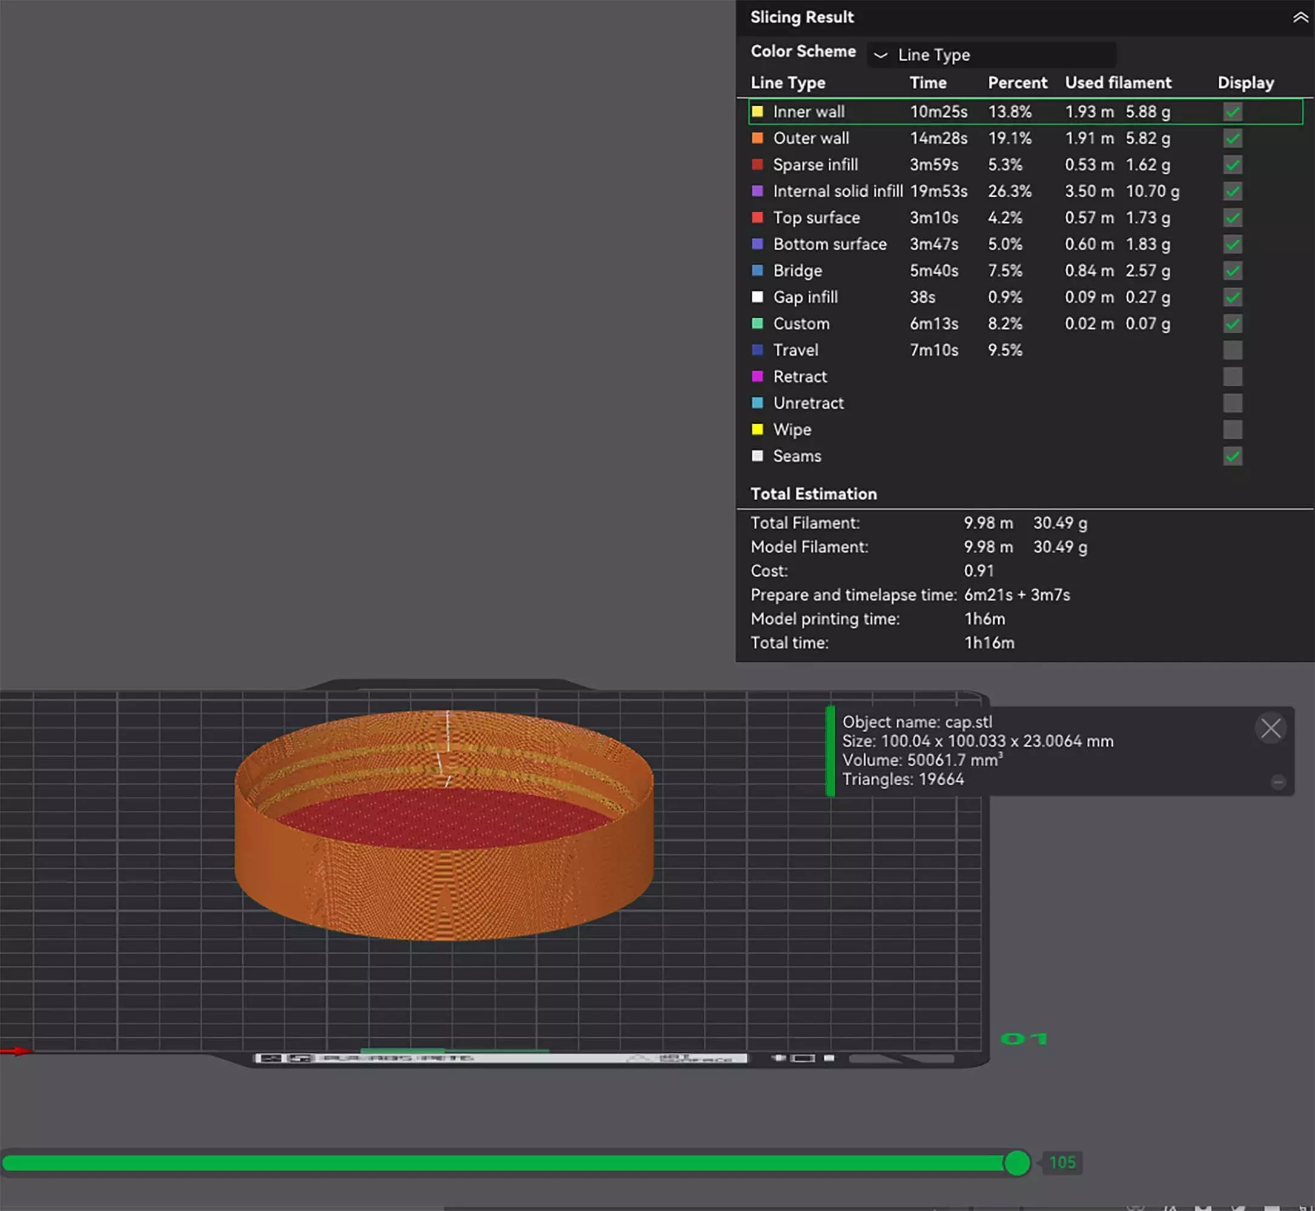
Task: Click the Used filament column header
Action: click(1118, 83)
